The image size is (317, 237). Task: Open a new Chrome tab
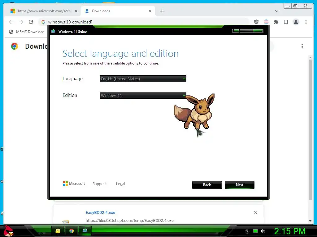[162, 11]
